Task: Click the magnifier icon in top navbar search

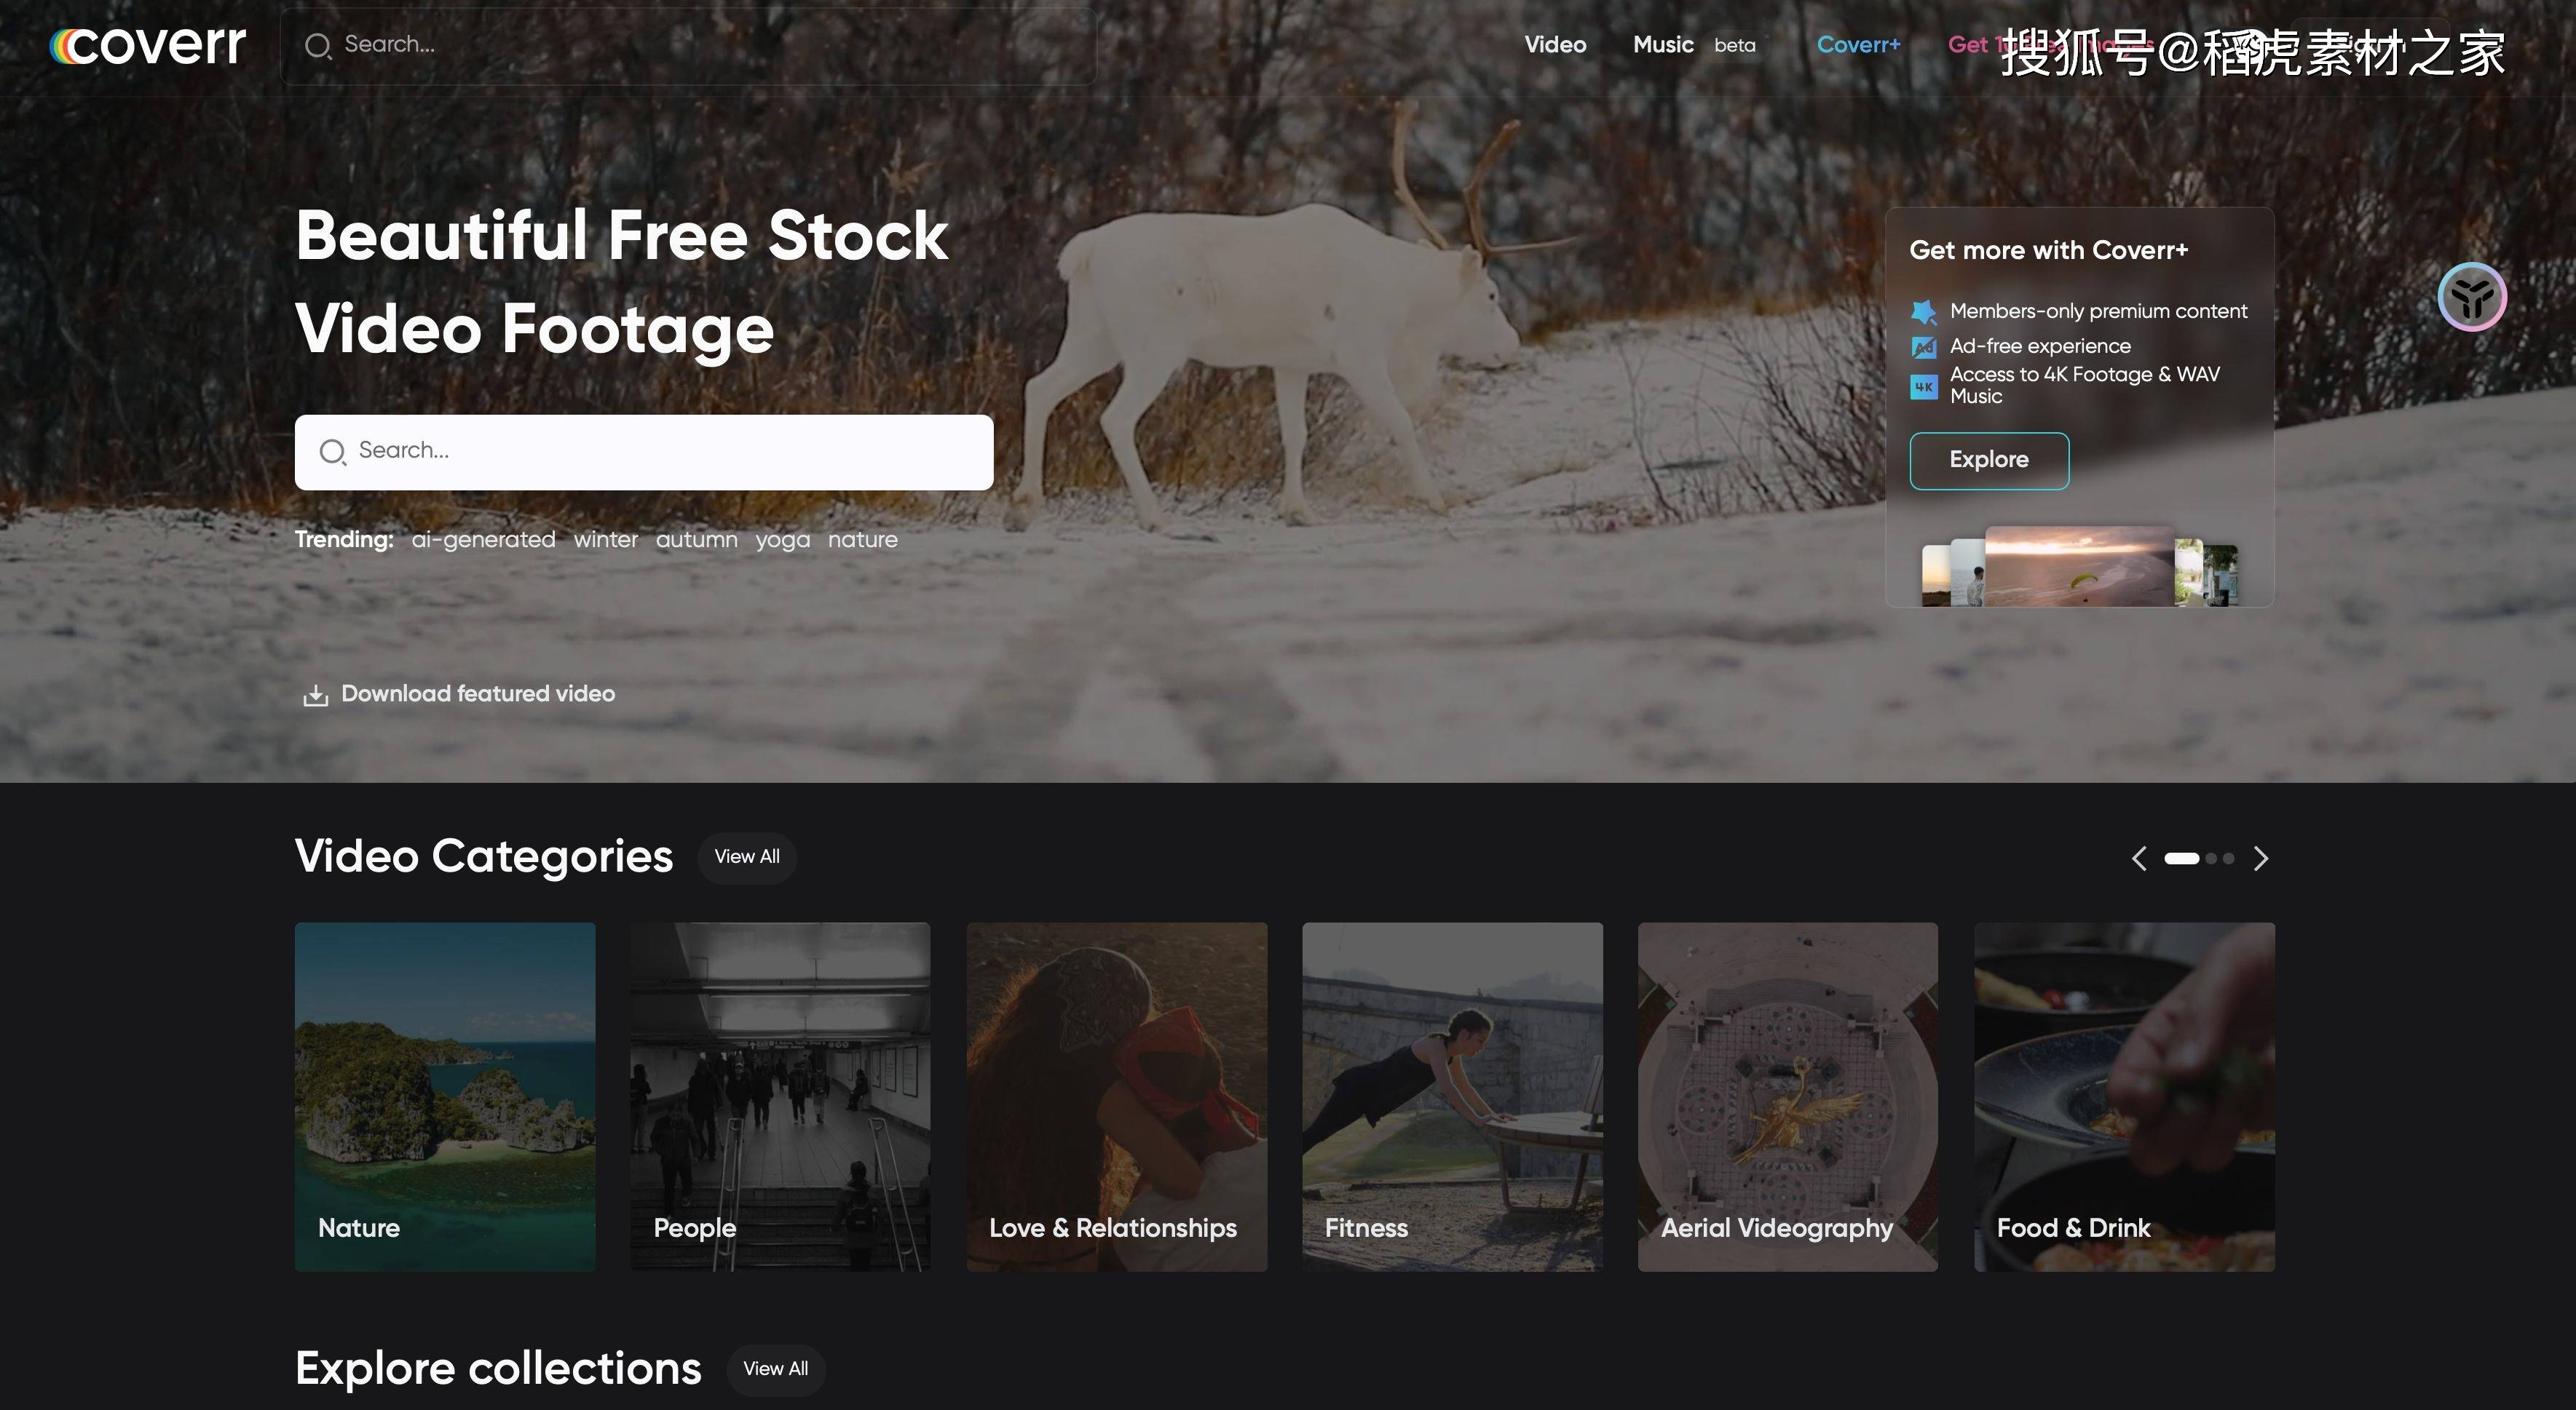Action: tap(318, 46)
